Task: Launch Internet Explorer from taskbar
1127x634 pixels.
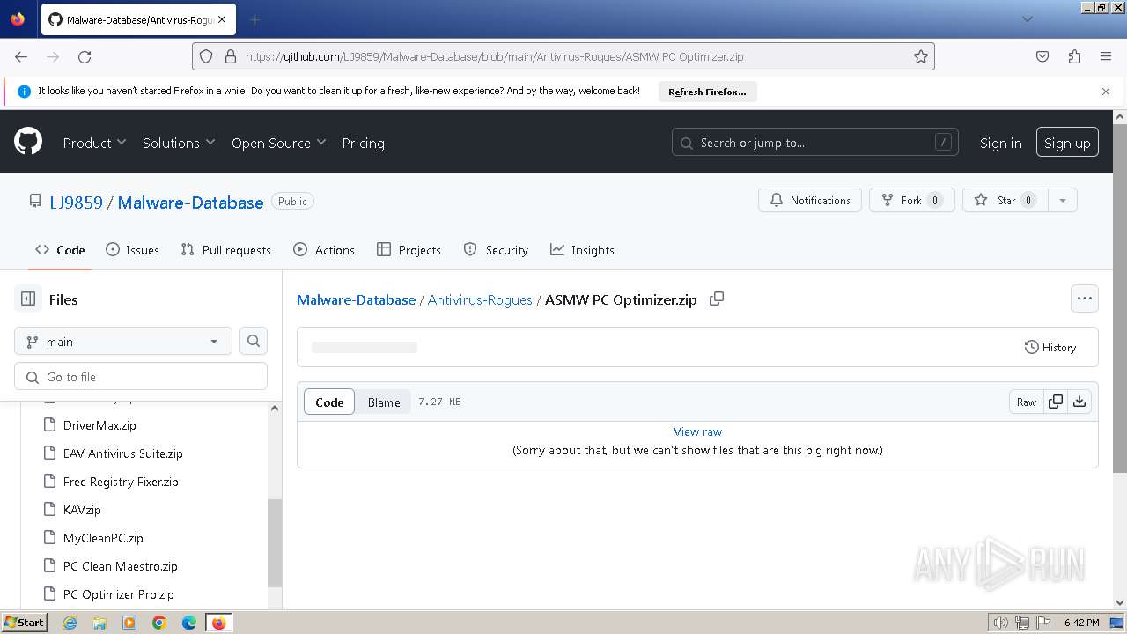Action: (70, 623)
